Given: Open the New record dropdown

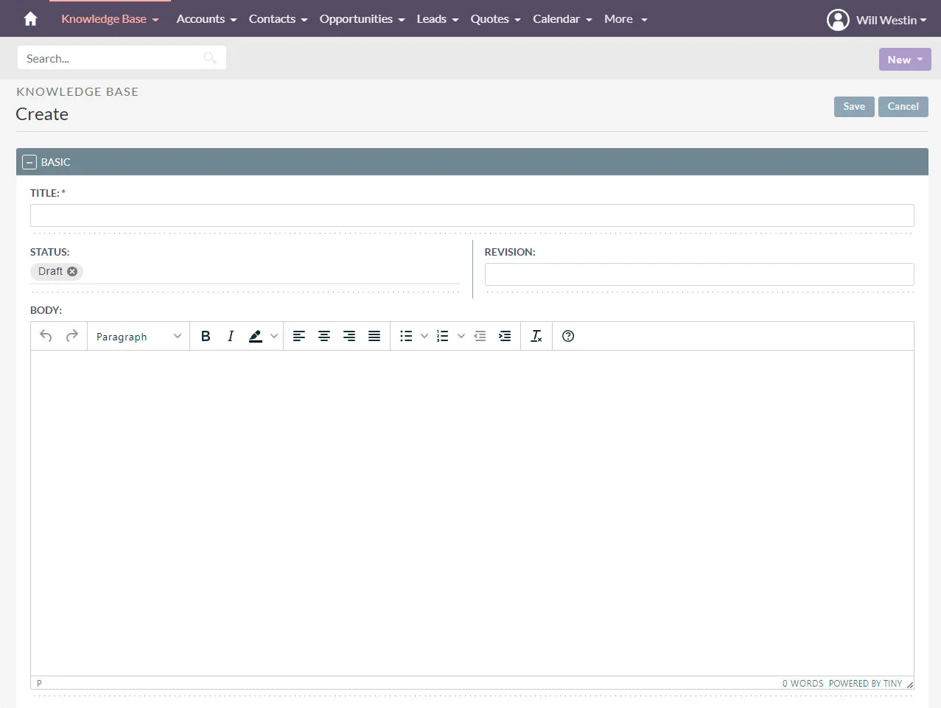Looking at the screenshot, I should click(905, 60).
